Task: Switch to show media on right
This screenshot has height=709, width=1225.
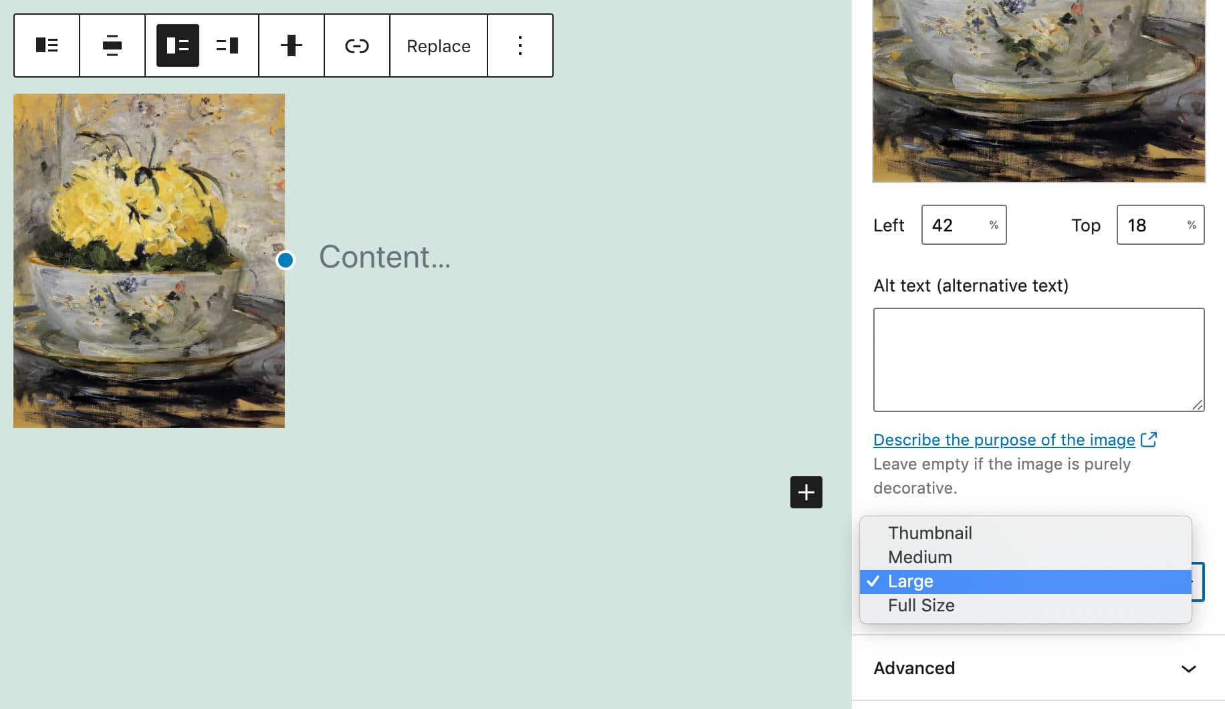Action: (x=227, y=45)
